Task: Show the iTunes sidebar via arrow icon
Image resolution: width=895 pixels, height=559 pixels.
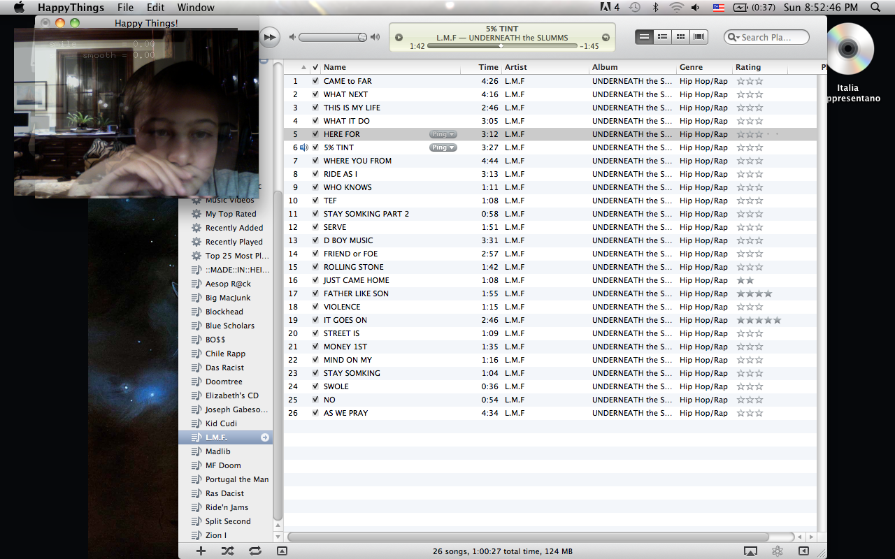Action: (803, 551)
